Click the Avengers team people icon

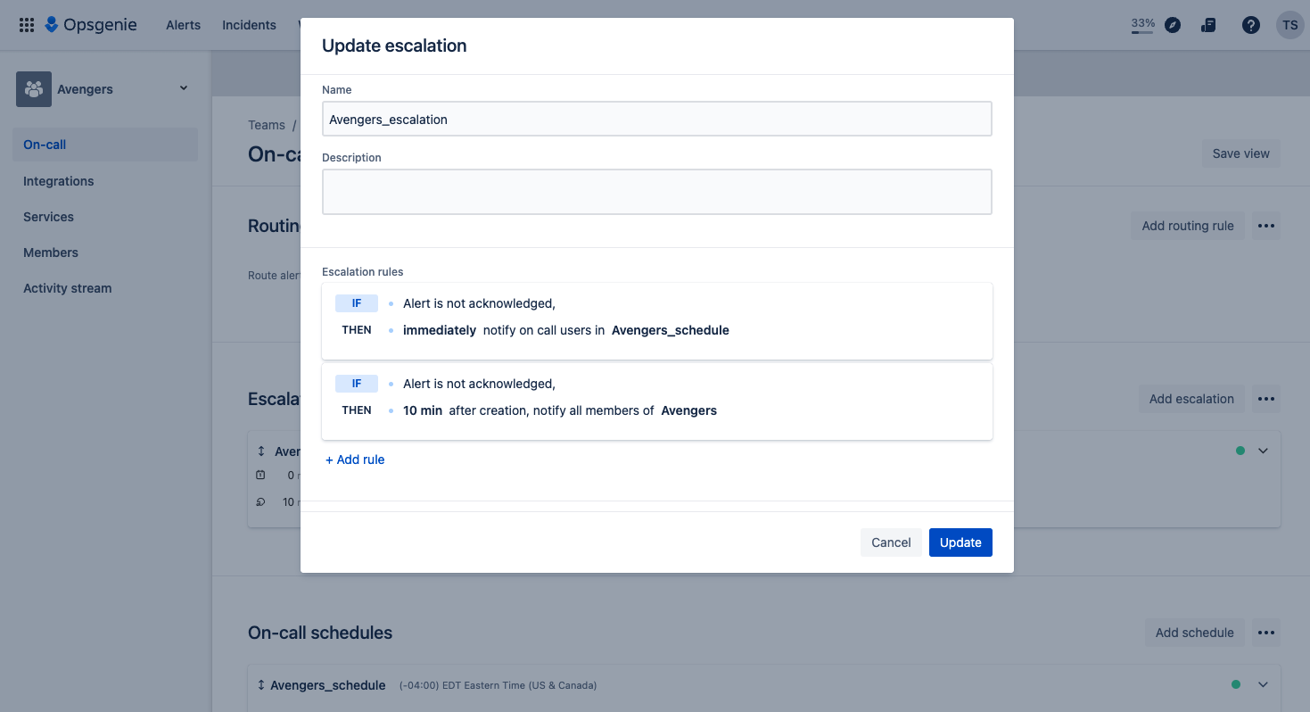point(33,88)
